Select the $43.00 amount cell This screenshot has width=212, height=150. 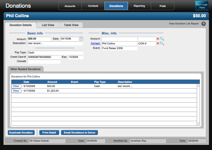click(x=51, y=86)
